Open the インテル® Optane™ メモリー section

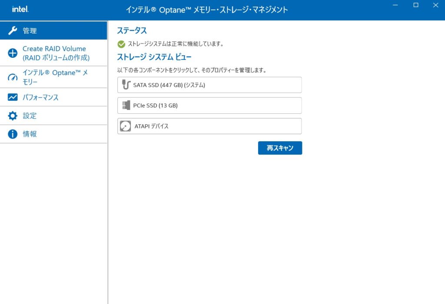53,77
